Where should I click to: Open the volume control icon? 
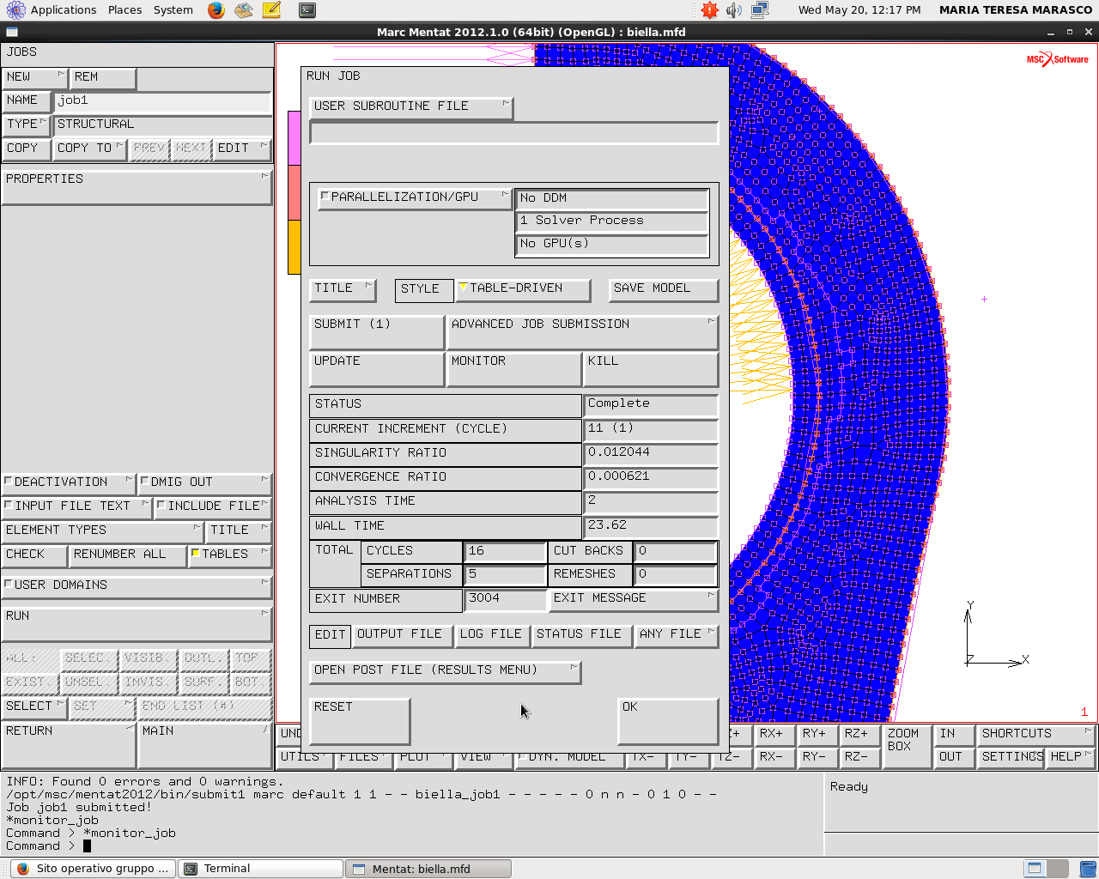tap(734, 10)
